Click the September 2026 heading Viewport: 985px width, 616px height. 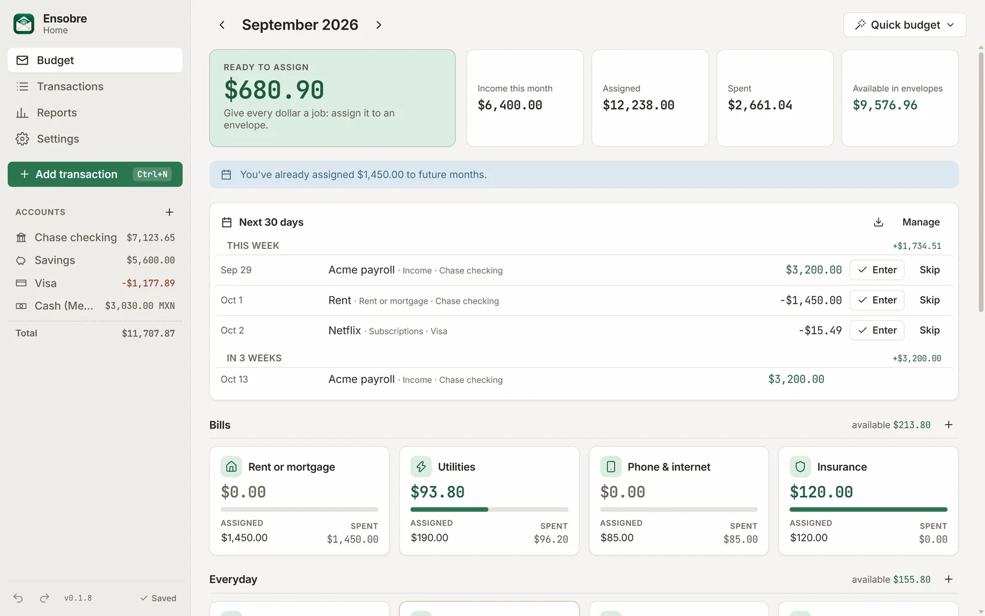[300, 25]
